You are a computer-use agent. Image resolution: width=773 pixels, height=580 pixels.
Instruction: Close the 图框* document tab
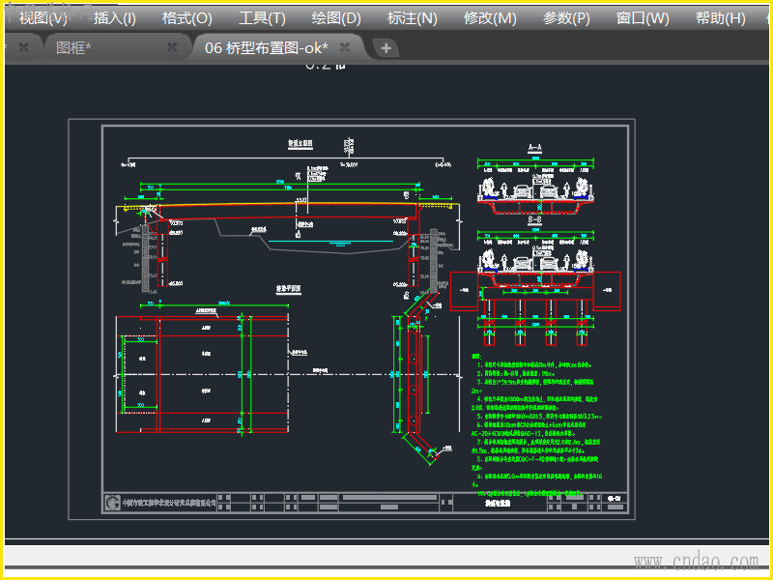point(172,47)
